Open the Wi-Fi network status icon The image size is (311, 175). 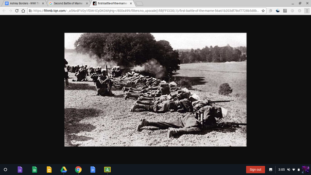(294, 170)
